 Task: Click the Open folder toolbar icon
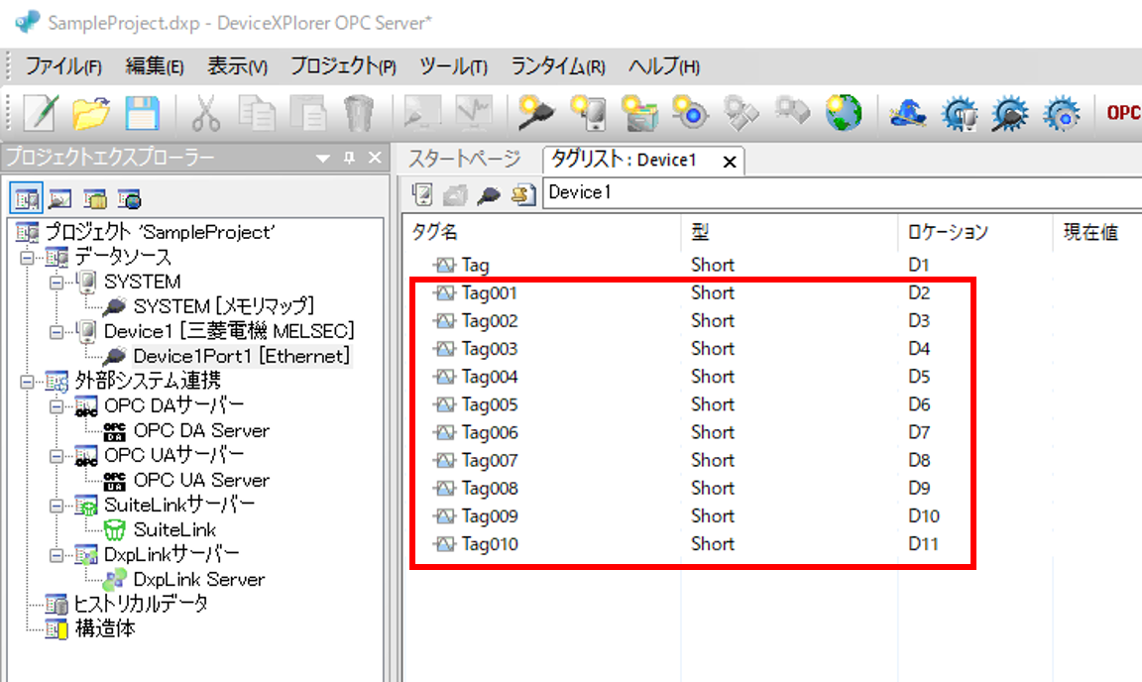pos(91,112)
